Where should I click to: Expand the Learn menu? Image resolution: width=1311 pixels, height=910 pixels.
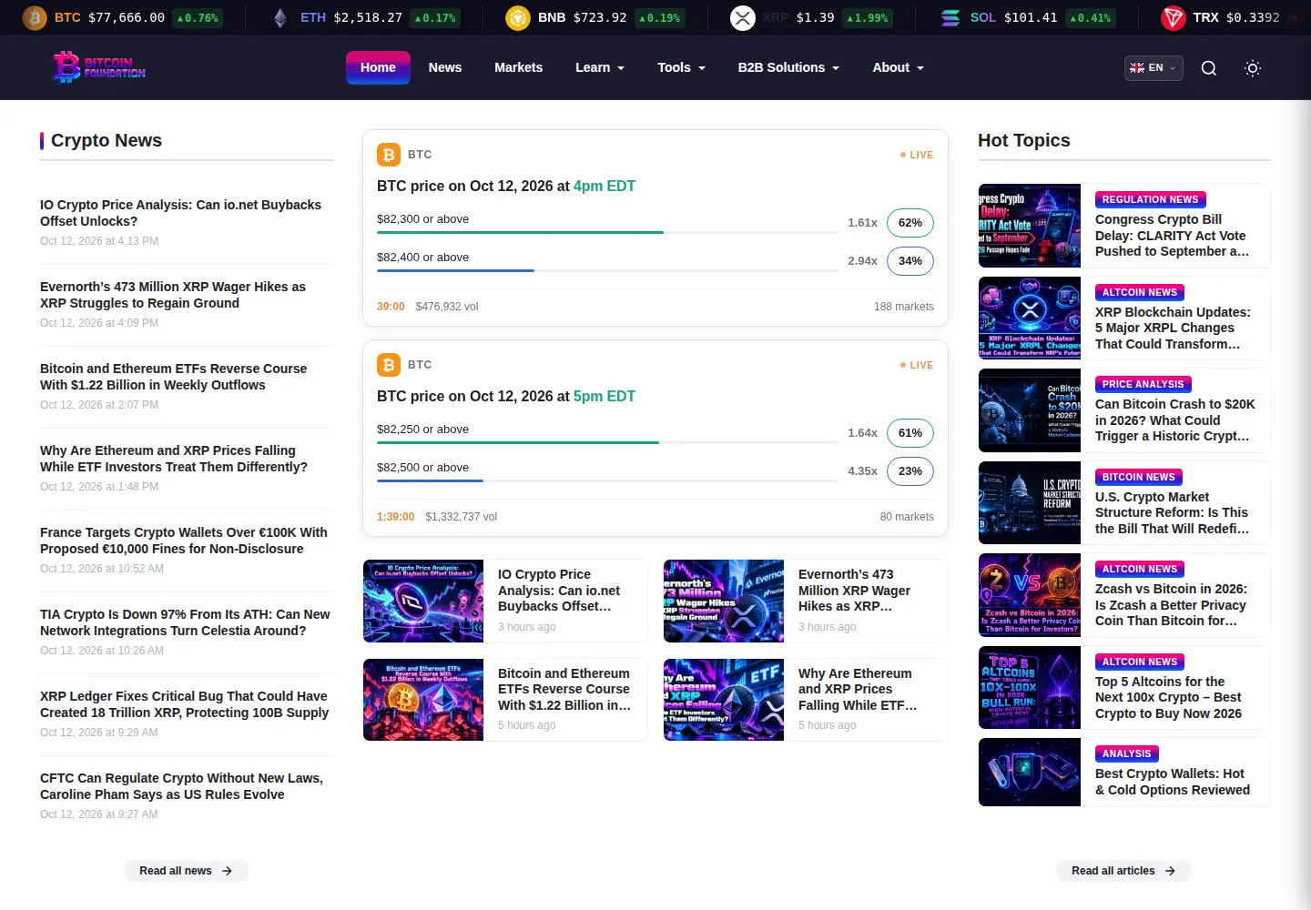tap(600, 67)
